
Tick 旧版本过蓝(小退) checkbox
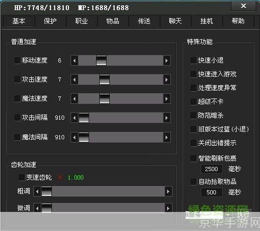pyautogui.click(x=194, y=129)
